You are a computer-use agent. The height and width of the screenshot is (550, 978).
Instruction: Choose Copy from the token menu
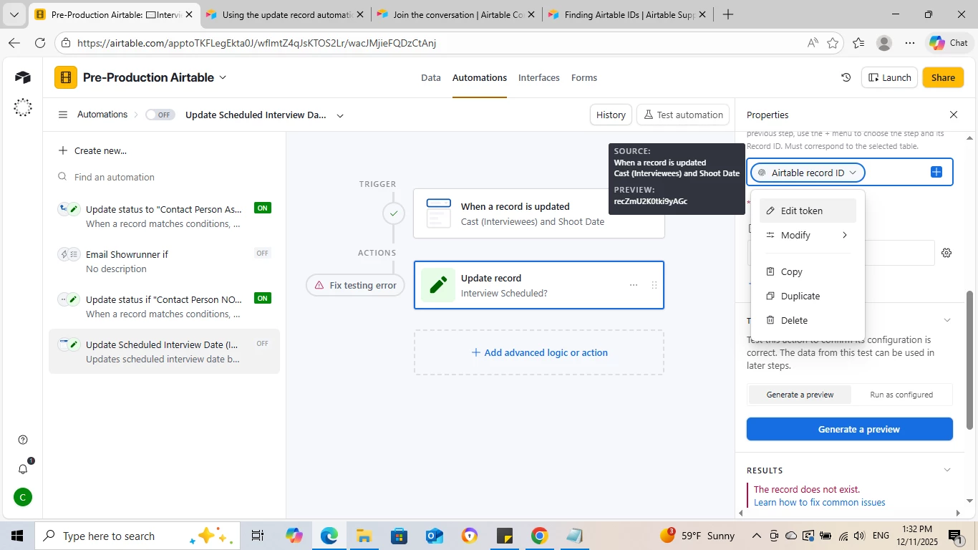click(808, 271)
